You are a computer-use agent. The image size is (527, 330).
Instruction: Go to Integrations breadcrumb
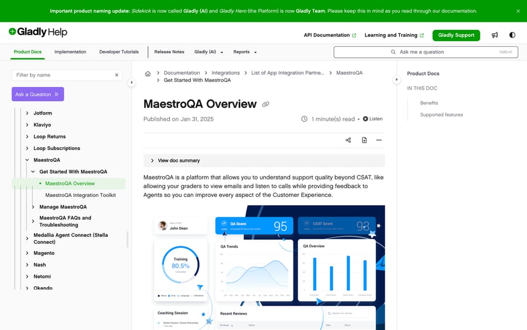(x=225, y=73)
